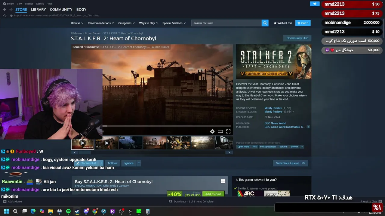Image resolution: width=385 pixels, height=216 pixels.
Task: Toggle the On Wishlist checkbox button
Action: click(87, 163)
